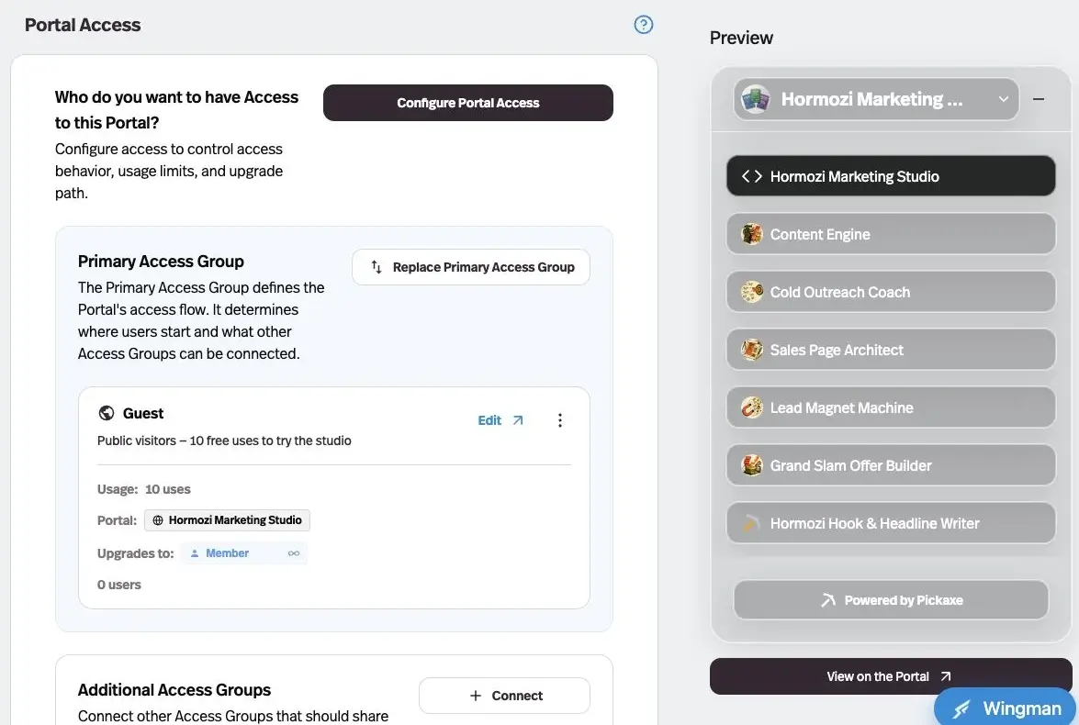Click 'Public visitors – 10 free uses' description
This screenshot has height=725, width=1079.
[224, 441]
